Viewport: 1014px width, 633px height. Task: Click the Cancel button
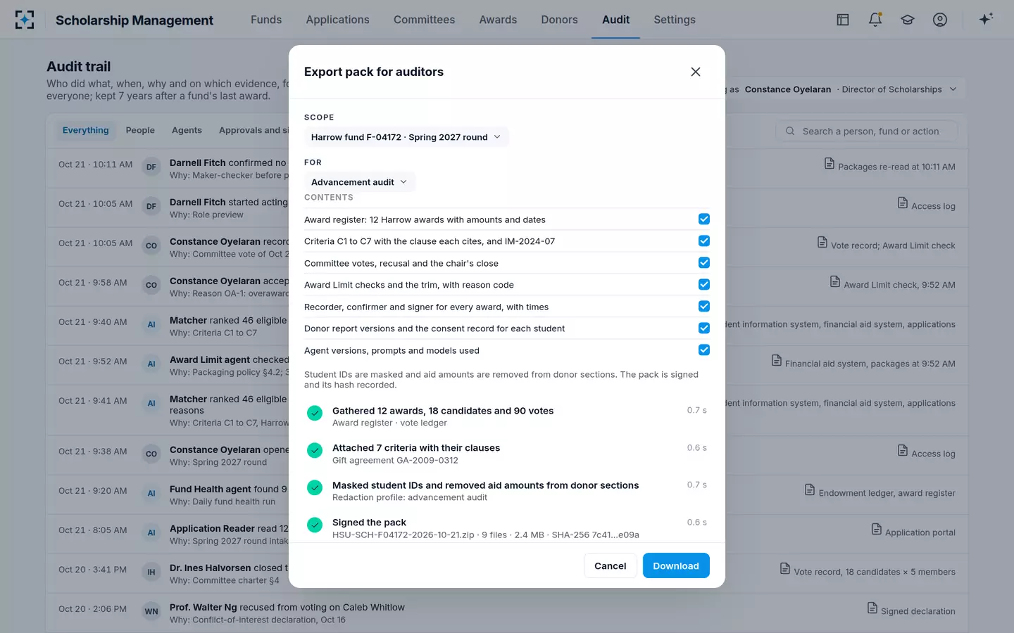611,565
